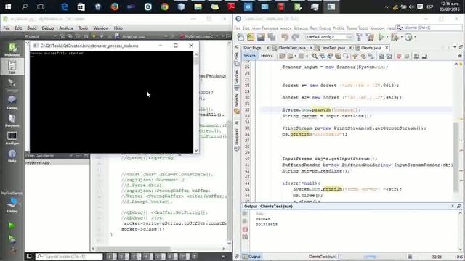Screen dimensions: 465x261
Task: Open Projects mode in Qt Creator sidebar
Action: pos(12,120)
